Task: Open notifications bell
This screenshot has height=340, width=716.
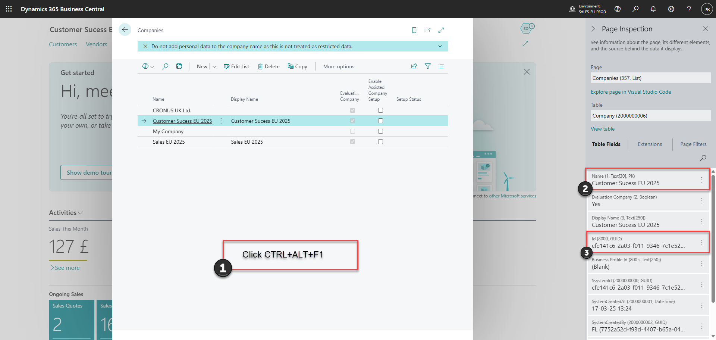Action: pos(653,9)
